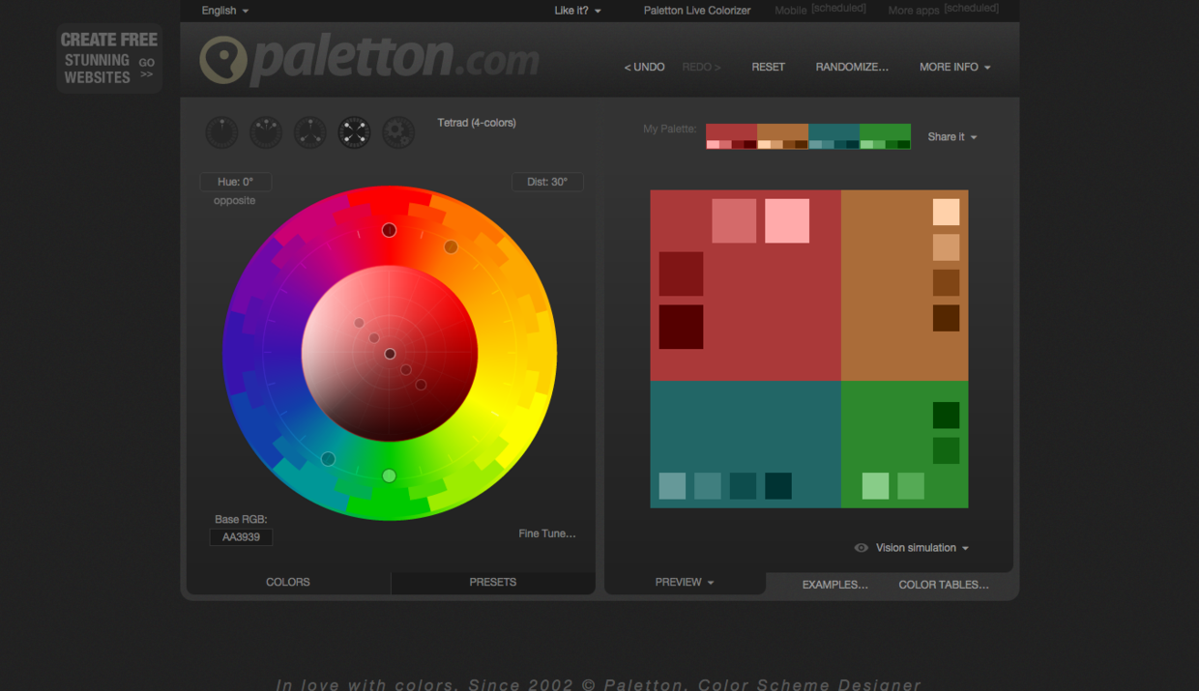Click the Reset button
The height and width of the screenshot is (691, 1199).
click(769, 67)
